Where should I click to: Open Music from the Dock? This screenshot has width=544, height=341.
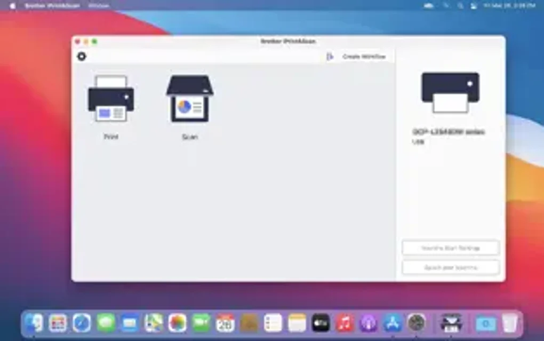tap(345, 323)
